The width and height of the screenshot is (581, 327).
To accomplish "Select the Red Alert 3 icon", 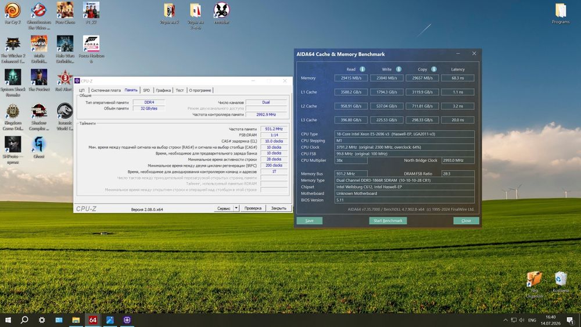I will coord(65,80).
